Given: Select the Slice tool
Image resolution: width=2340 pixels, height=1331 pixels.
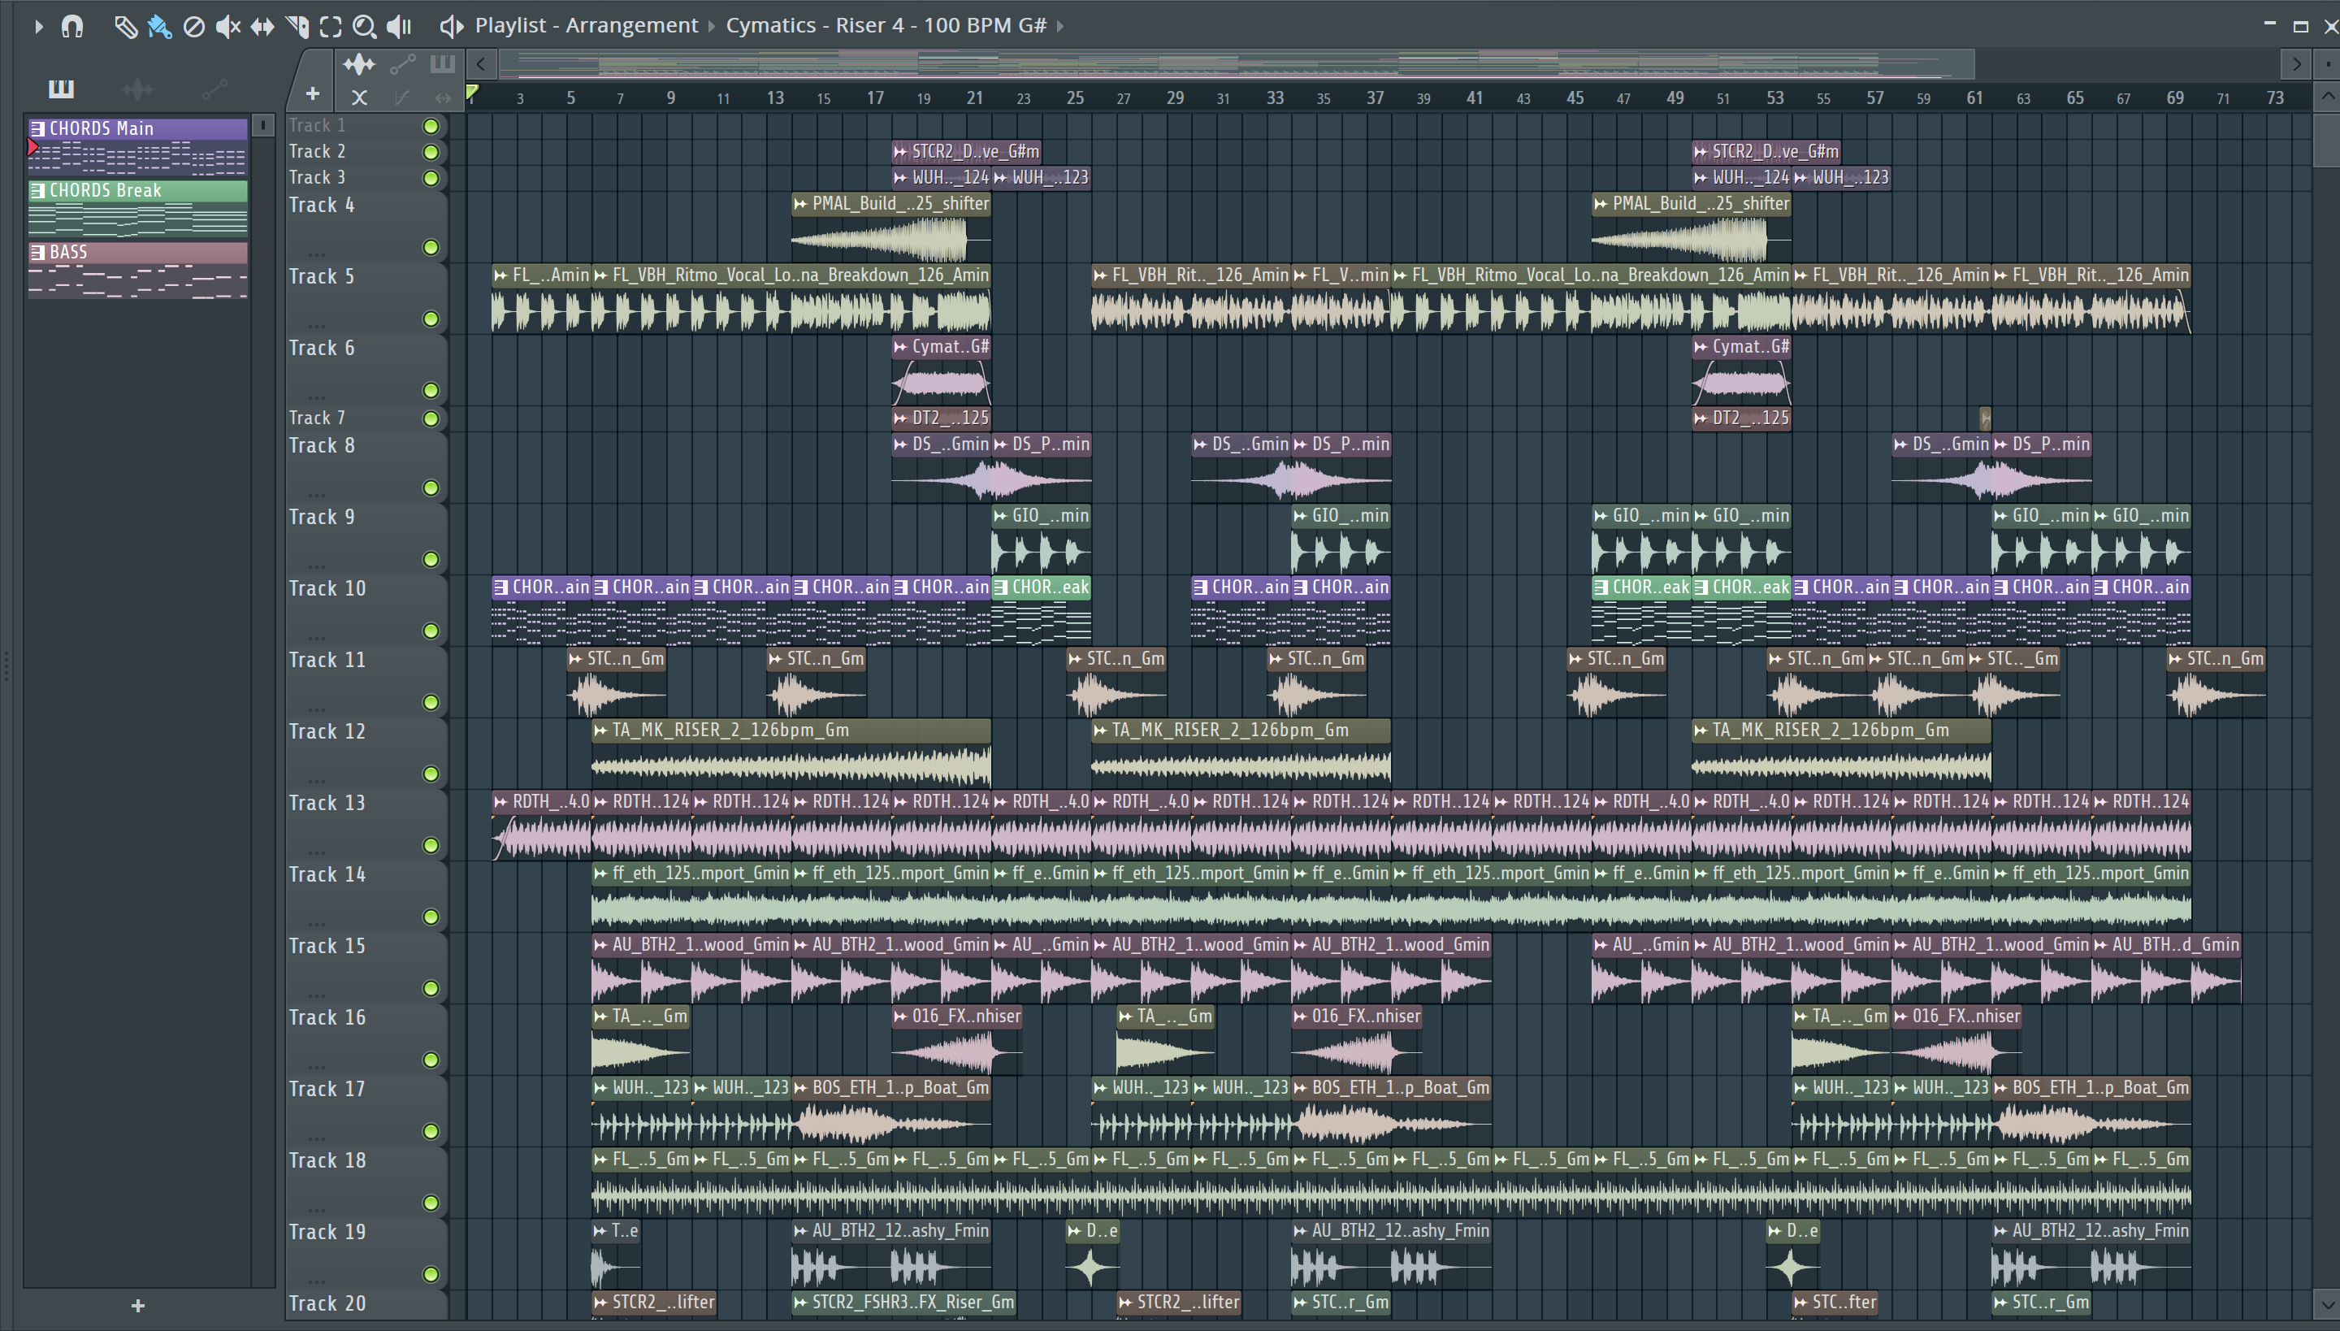Looking at the screenshot, I should (x=297, y=27).
